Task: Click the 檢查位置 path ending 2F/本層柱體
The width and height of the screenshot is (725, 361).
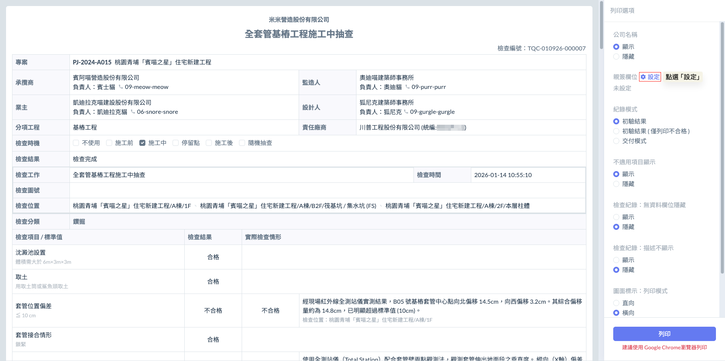Action: pos(457,206)
